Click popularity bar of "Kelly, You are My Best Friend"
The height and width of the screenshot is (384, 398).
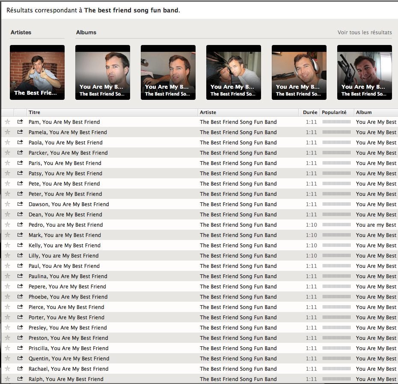(336, 245)
